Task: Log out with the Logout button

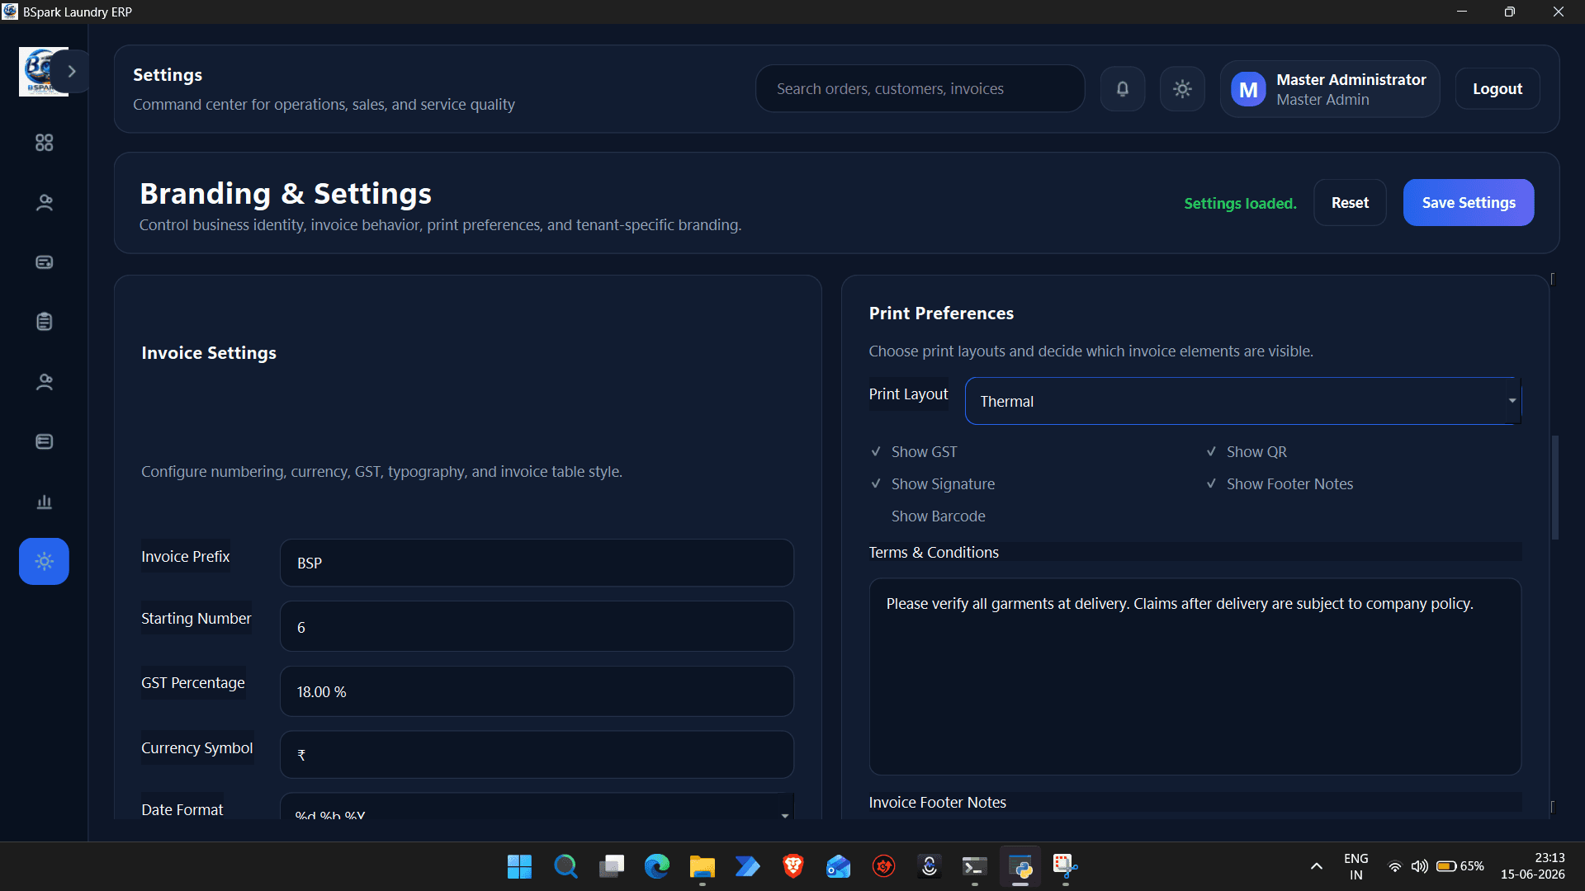Action: point(1497,88)
